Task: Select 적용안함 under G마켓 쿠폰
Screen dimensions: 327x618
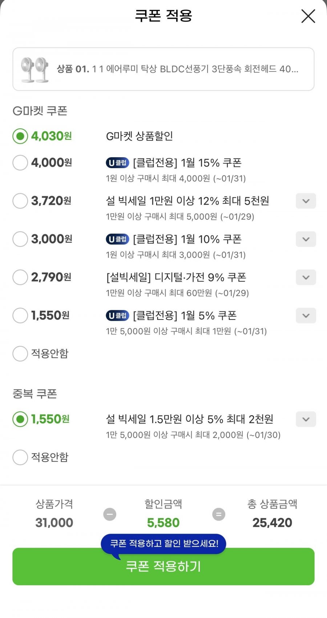Action: click(20, 353)
